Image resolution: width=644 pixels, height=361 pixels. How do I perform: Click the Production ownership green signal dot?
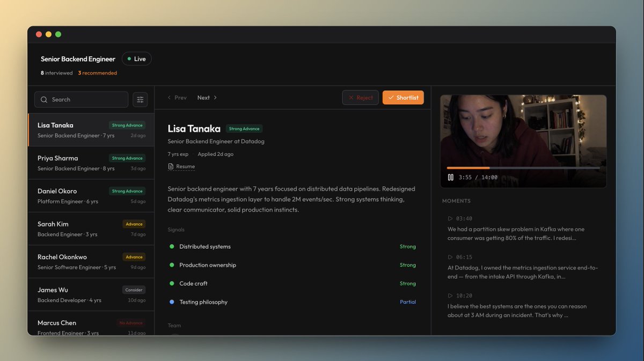[172, 265]
